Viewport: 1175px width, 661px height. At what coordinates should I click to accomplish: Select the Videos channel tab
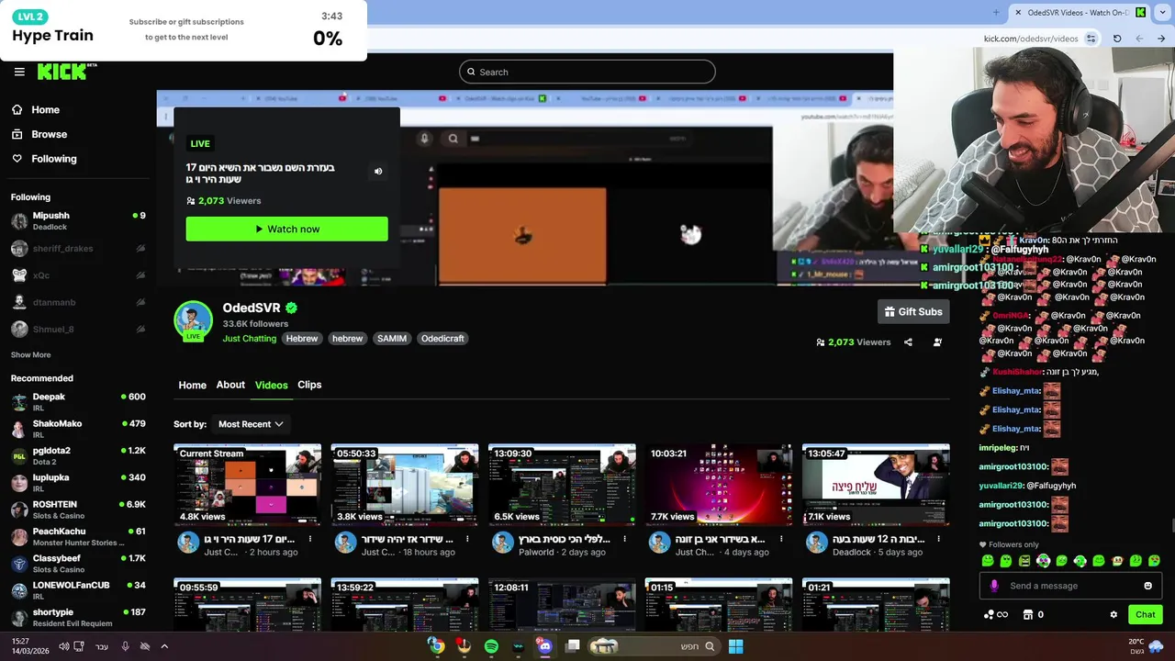(x=271, y=385)
